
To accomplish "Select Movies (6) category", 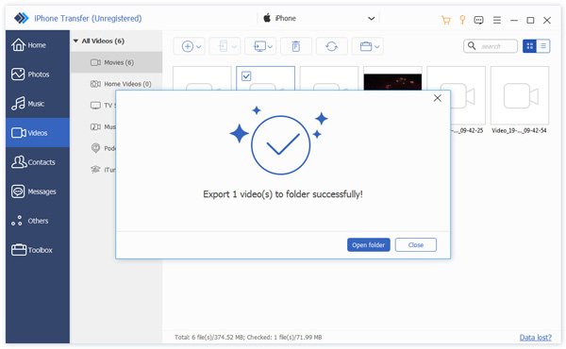I will tap(116, 62).
